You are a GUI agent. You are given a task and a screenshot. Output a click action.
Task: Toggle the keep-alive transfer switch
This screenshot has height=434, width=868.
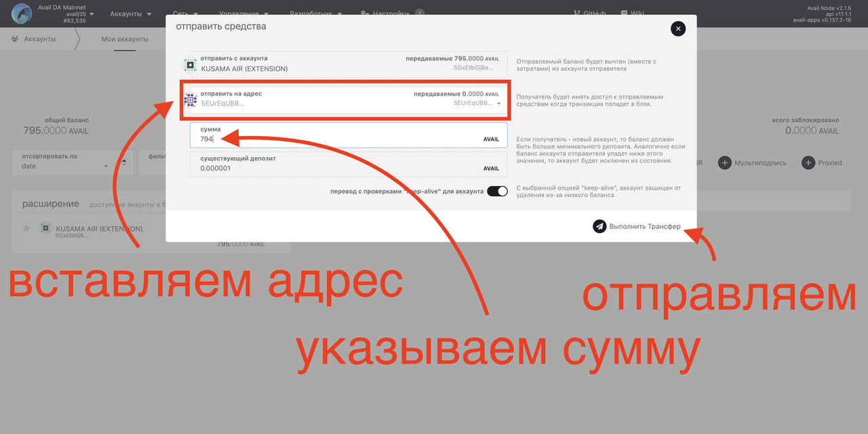pyautogui.click(x=497, y=192)
